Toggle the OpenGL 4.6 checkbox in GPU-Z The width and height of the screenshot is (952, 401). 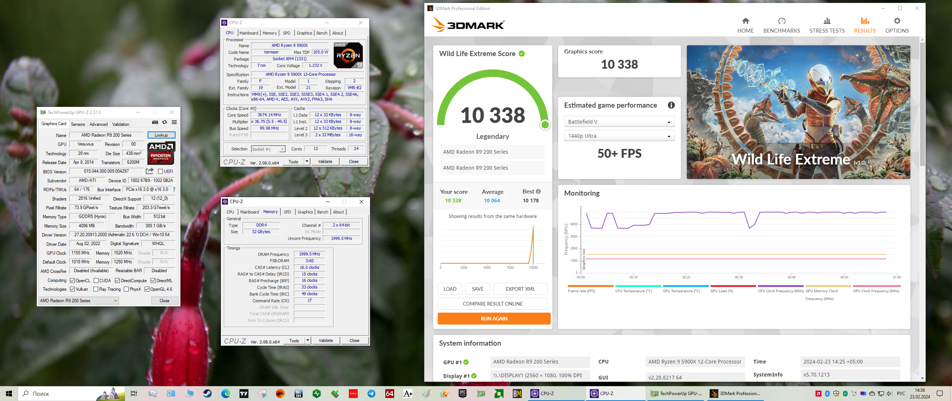(x=147, y=289)
